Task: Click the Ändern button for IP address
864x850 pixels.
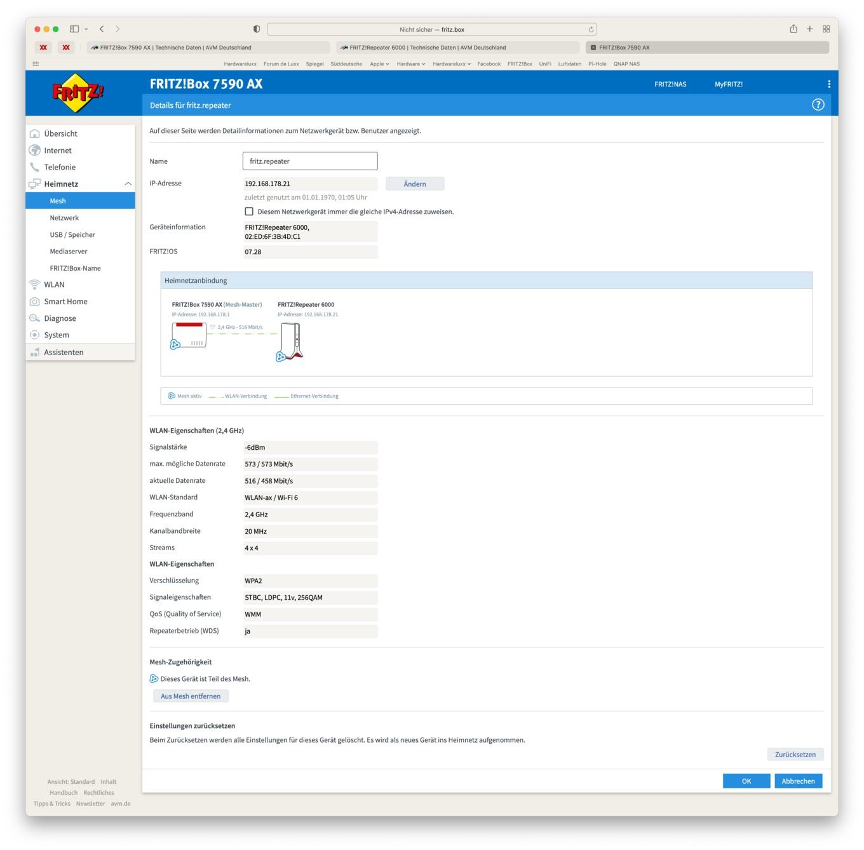Action: point(415,184)
